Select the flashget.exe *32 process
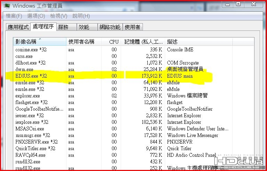 pyautogui.click(x=133, y=102)
